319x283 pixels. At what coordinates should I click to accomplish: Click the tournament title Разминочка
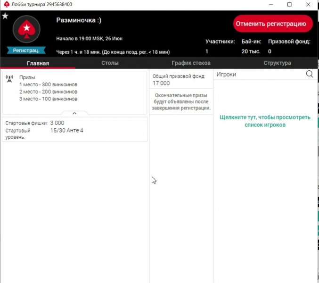(x=79, y=20)
